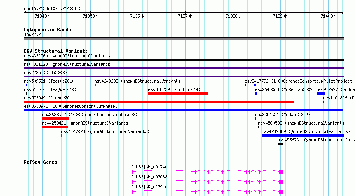Select the red nsv4250421 variant bar

pos(55,127)
